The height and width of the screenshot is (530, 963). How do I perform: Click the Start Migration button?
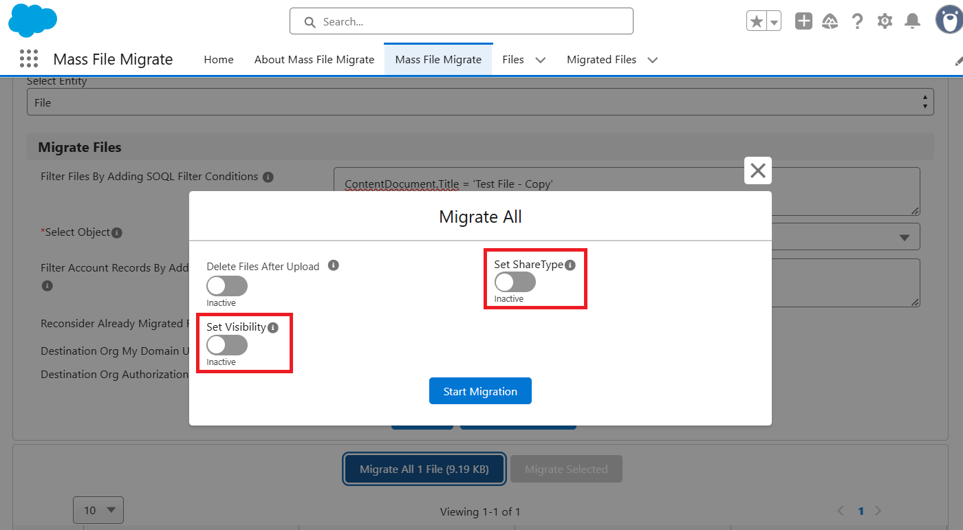pos(480,391)
